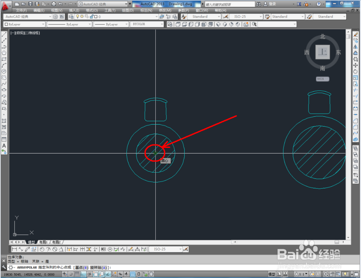Choose the 基点(B) command option
The width and height of the screenshot is (361, 278).
click(x=82, y=268)
